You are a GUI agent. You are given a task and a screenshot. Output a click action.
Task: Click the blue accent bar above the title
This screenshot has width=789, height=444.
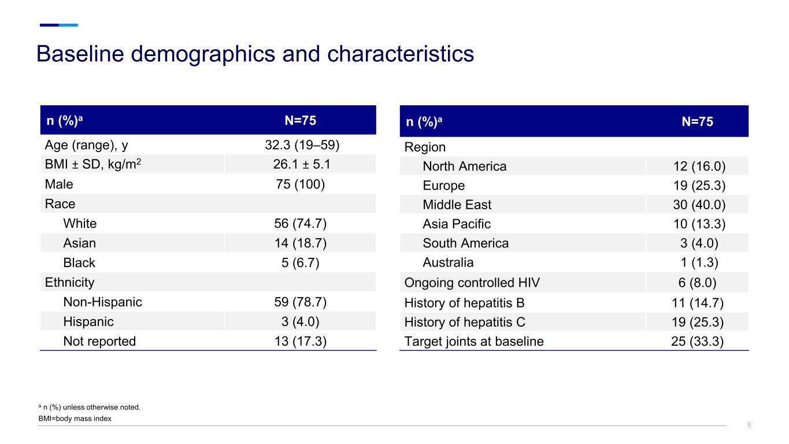tap(58, 25)
